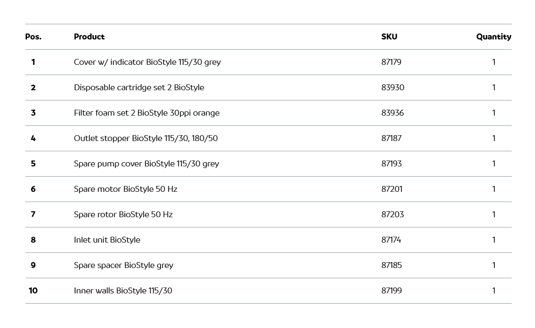Click the Product column header
This screenshot has width=535, height=328.
click(89, 37)
